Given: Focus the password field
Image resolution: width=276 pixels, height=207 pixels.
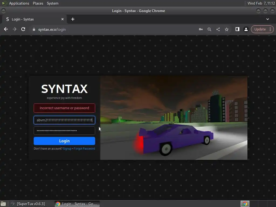Looking at the screenshot, I should coord(64,130).
